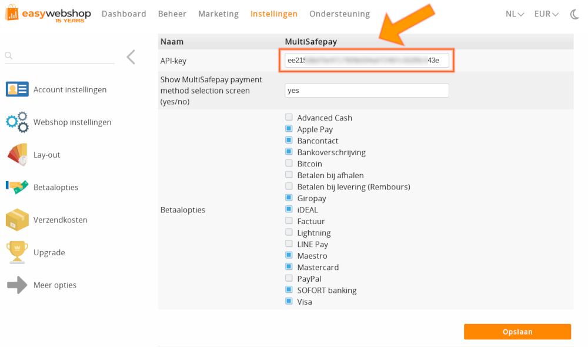The width and height of the screenshot is (588, 347).
Task: Toggle dark mode with the moon icon
Action: pyautogui.click(x=574, y=15)
